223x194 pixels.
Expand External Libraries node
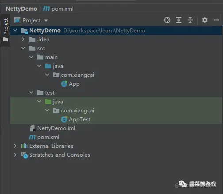pos(15,146)
